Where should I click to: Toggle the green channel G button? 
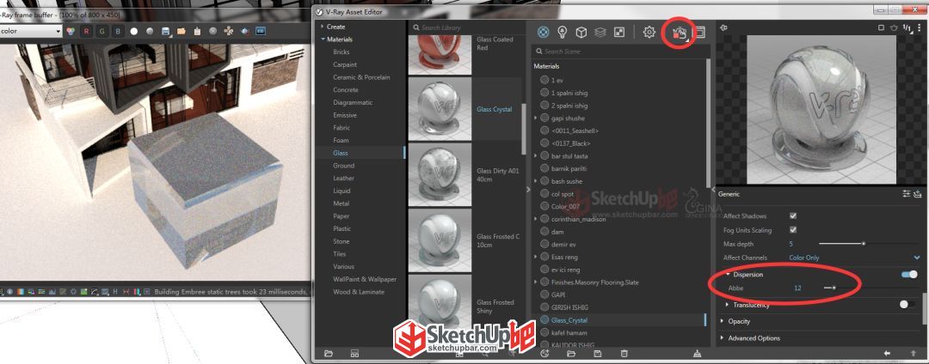coord(102,31)
